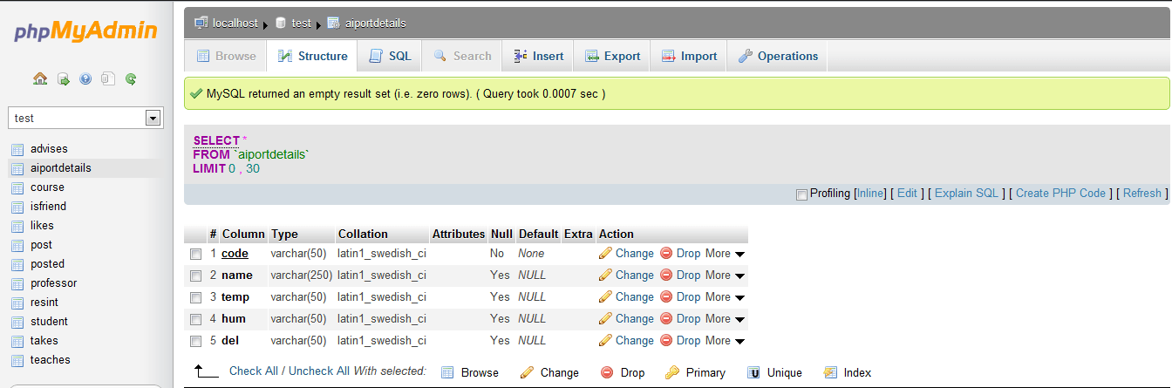Image resolution: width=1172 pixels, height=388 pixels.
Task: Go to phpMyAdmin home via house icon
Action: coord(40,78)
